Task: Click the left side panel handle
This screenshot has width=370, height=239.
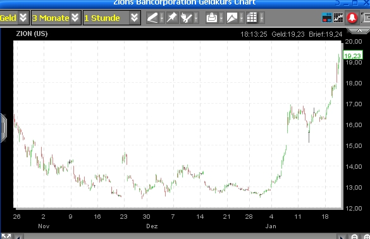Action: [x=3, y=128]
